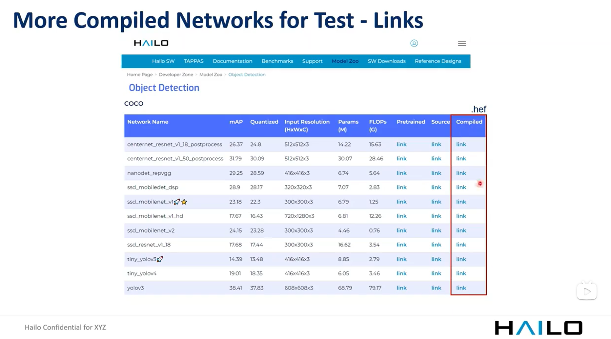Open Compiled link for ssd_mobilenet_v2

click(x=461, y=230)
